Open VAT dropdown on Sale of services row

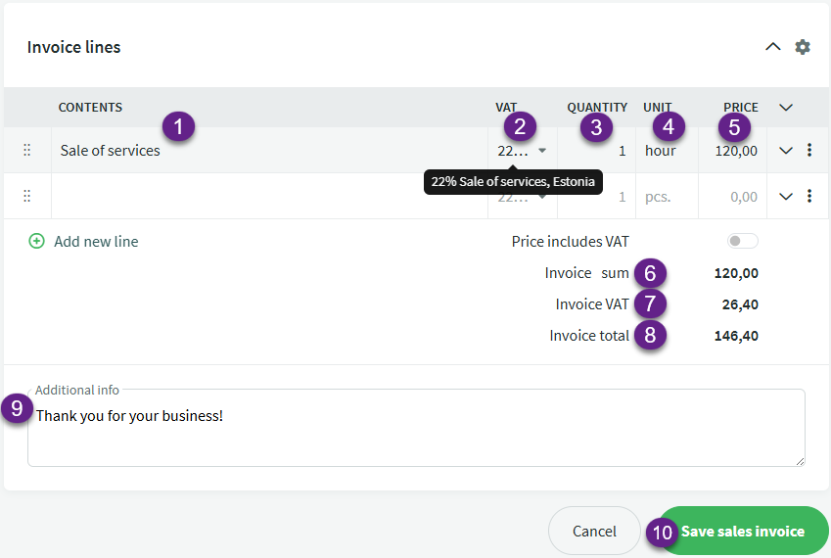pyautogui.click(x=542, y=151)
